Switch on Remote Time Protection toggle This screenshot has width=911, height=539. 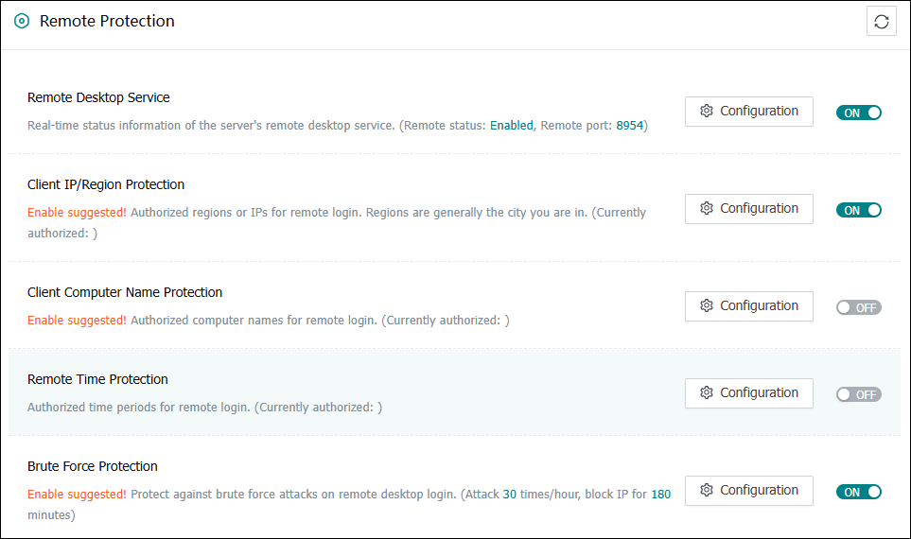(859, 394)
